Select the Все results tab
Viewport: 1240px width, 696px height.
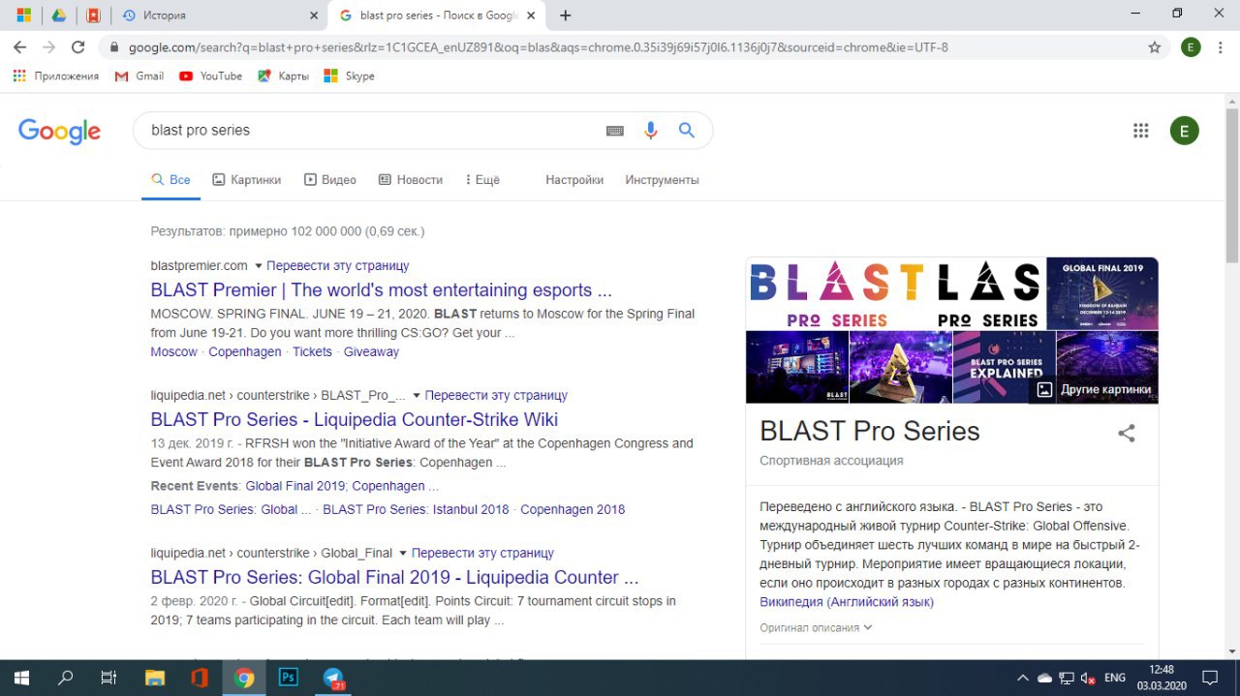click(170, 180)
